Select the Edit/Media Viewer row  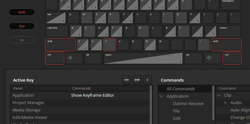80,117
